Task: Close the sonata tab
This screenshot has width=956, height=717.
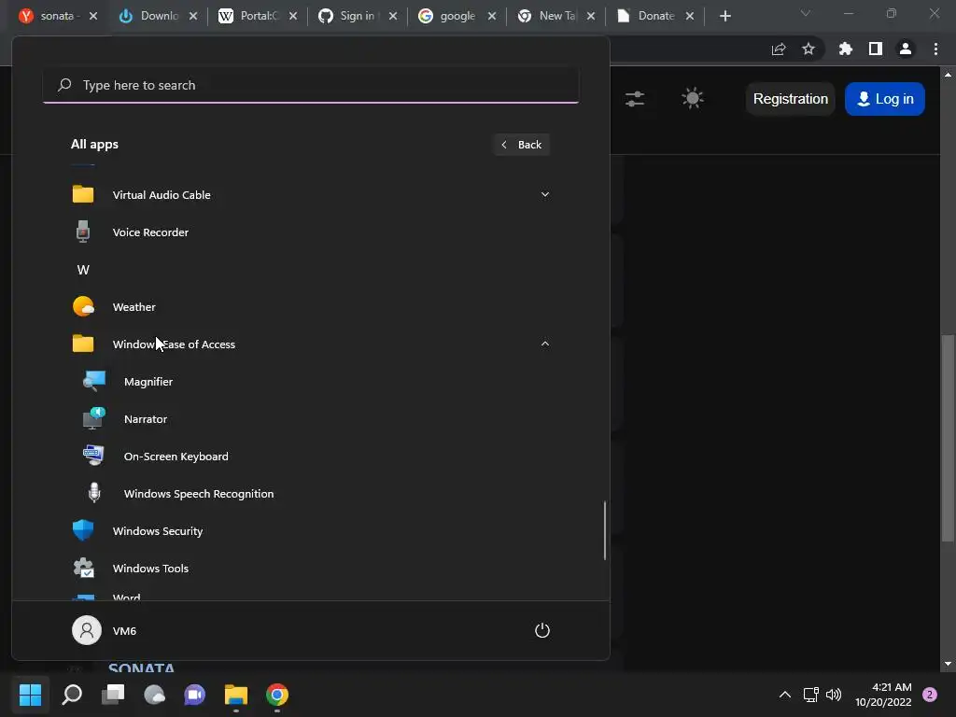Action: click(93, 16)
